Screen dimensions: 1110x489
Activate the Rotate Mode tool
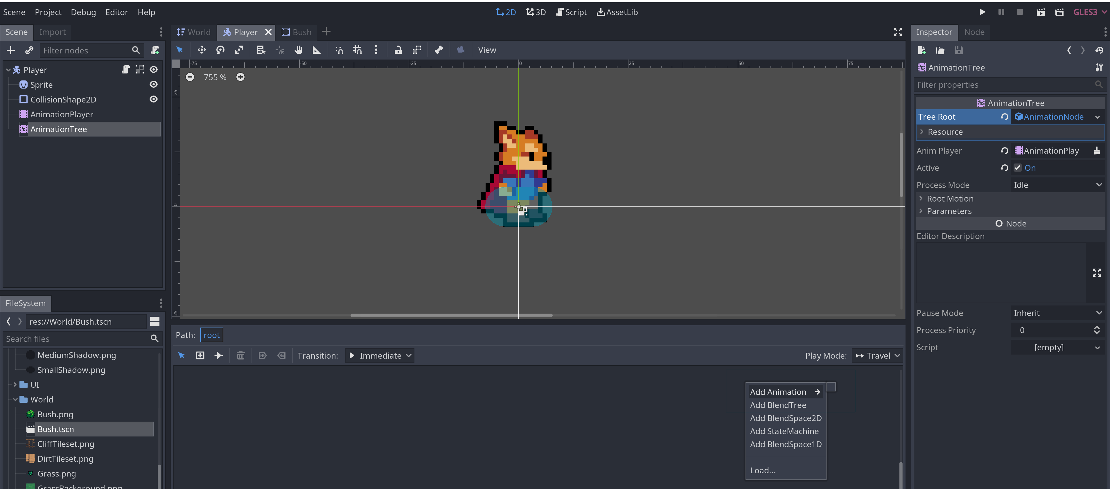point(220,50)
